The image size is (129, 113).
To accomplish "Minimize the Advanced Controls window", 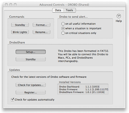I will click(11, 5).
